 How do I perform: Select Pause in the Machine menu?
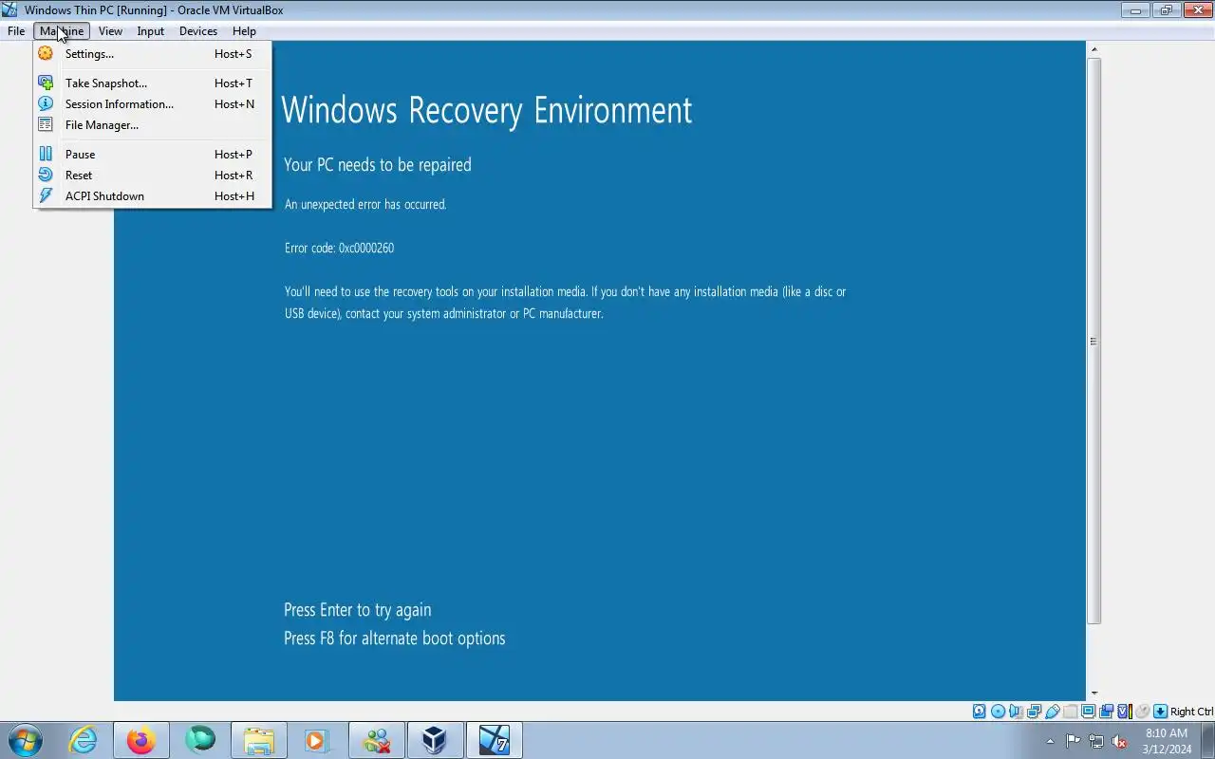152,155
